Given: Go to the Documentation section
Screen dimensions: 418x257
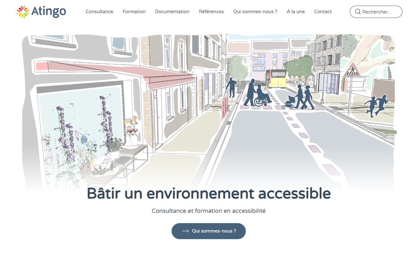Looking at the screenshot, I should click(x=172, y=12).
